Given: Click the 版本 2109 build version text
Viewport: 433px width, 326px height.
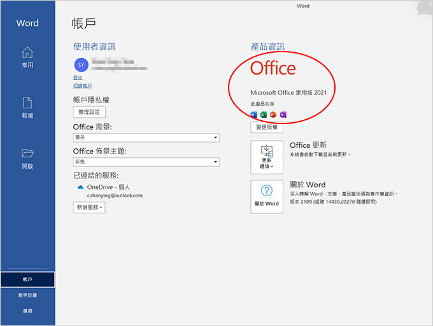Looking at the screenshot, I should click(333, 202).
